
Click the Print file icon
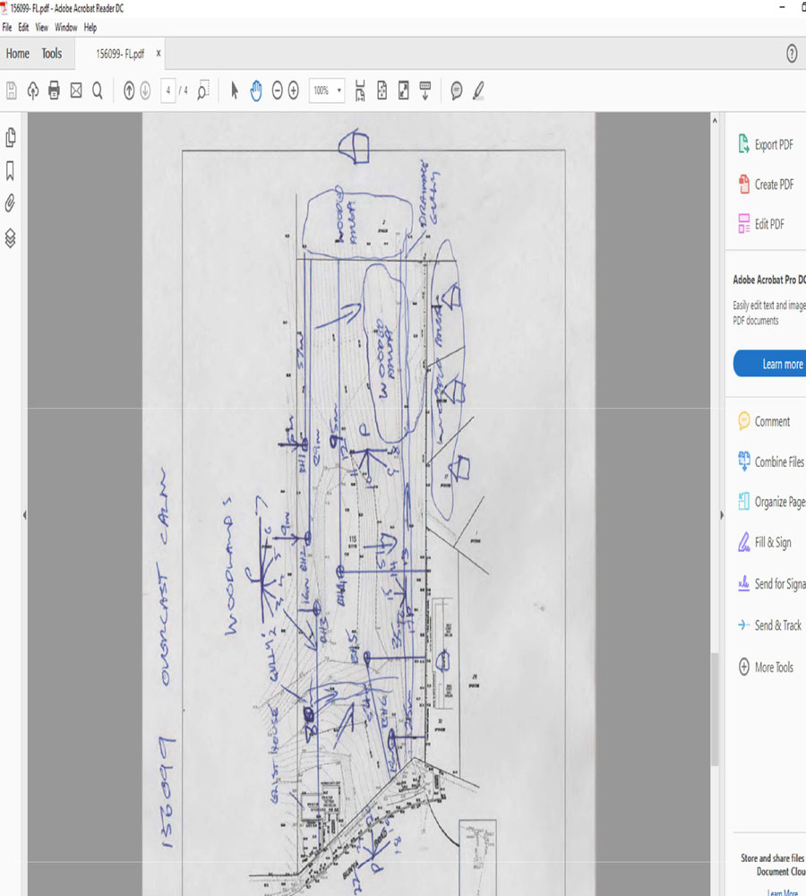tap(54, 90)
